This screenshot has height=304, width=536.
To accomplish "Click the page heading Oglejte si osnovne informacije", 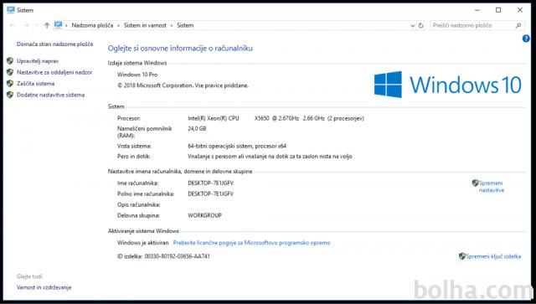I will 180,49.
